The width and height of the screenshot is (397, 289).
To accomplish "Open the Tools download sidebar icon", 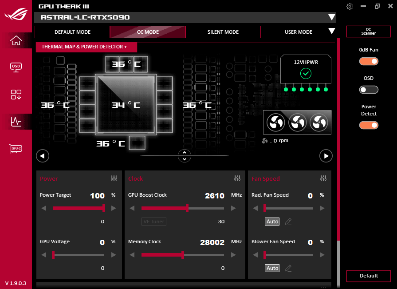I will tap(16, 95).
